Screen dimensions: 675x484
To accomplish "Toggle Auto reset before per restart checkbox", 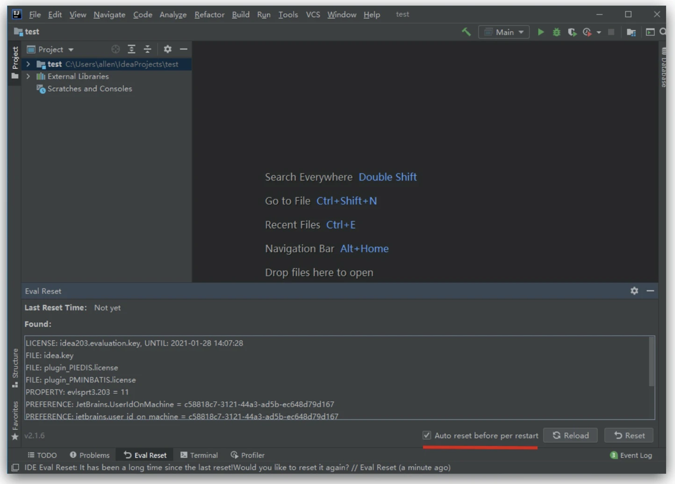I will 427,435.
